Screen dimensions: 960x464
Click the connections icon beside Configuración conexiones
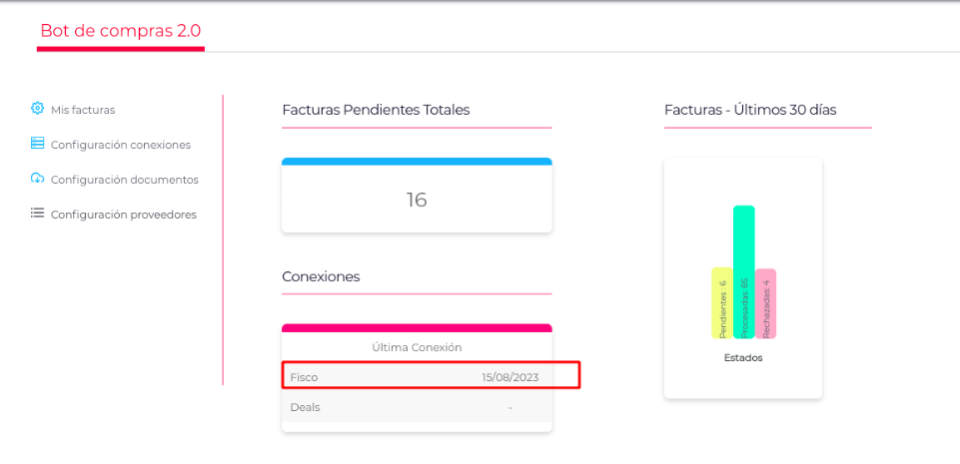click(x=37, y=144)
